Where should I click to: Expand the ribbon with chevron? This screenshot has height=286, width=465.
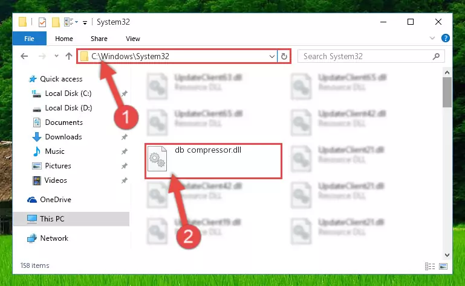(432, 38)
